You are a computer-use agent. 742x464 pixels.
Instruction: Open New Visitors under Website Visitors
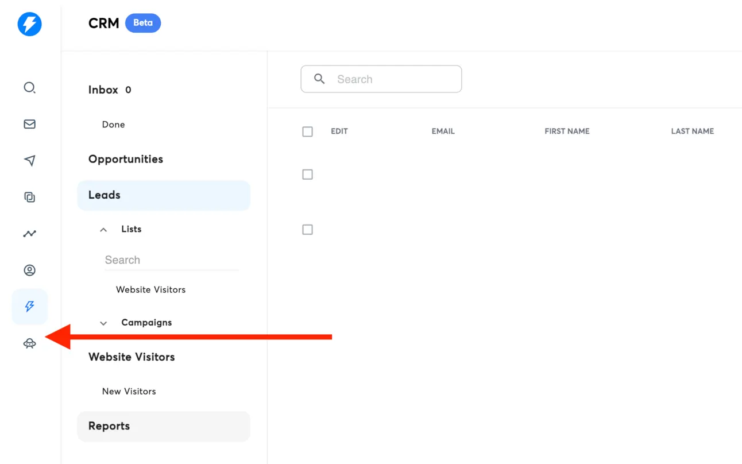[x=129, y=391]
